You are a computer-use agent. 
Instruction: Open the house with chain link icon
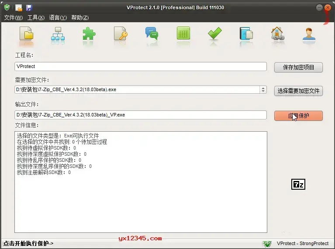pos(277,34)
